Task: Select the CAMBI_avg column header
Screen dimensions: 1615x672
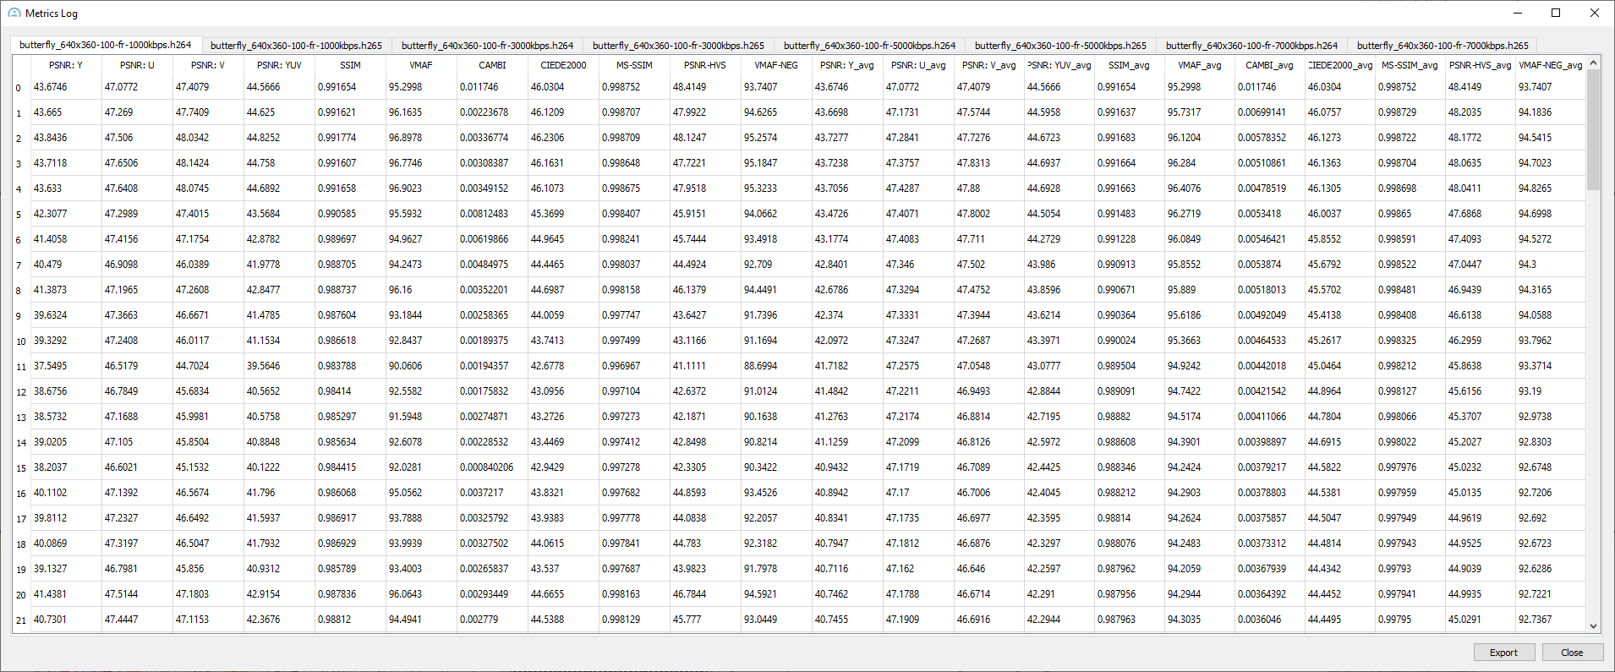Action: (x=1269, y=65)
